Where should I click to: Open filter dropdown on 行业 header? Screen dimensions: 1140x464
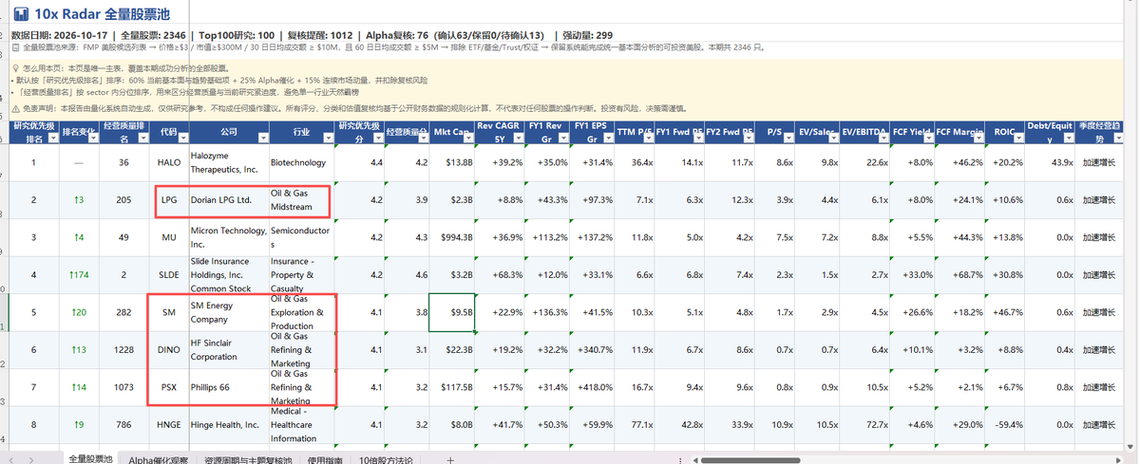tap(329, 138)
